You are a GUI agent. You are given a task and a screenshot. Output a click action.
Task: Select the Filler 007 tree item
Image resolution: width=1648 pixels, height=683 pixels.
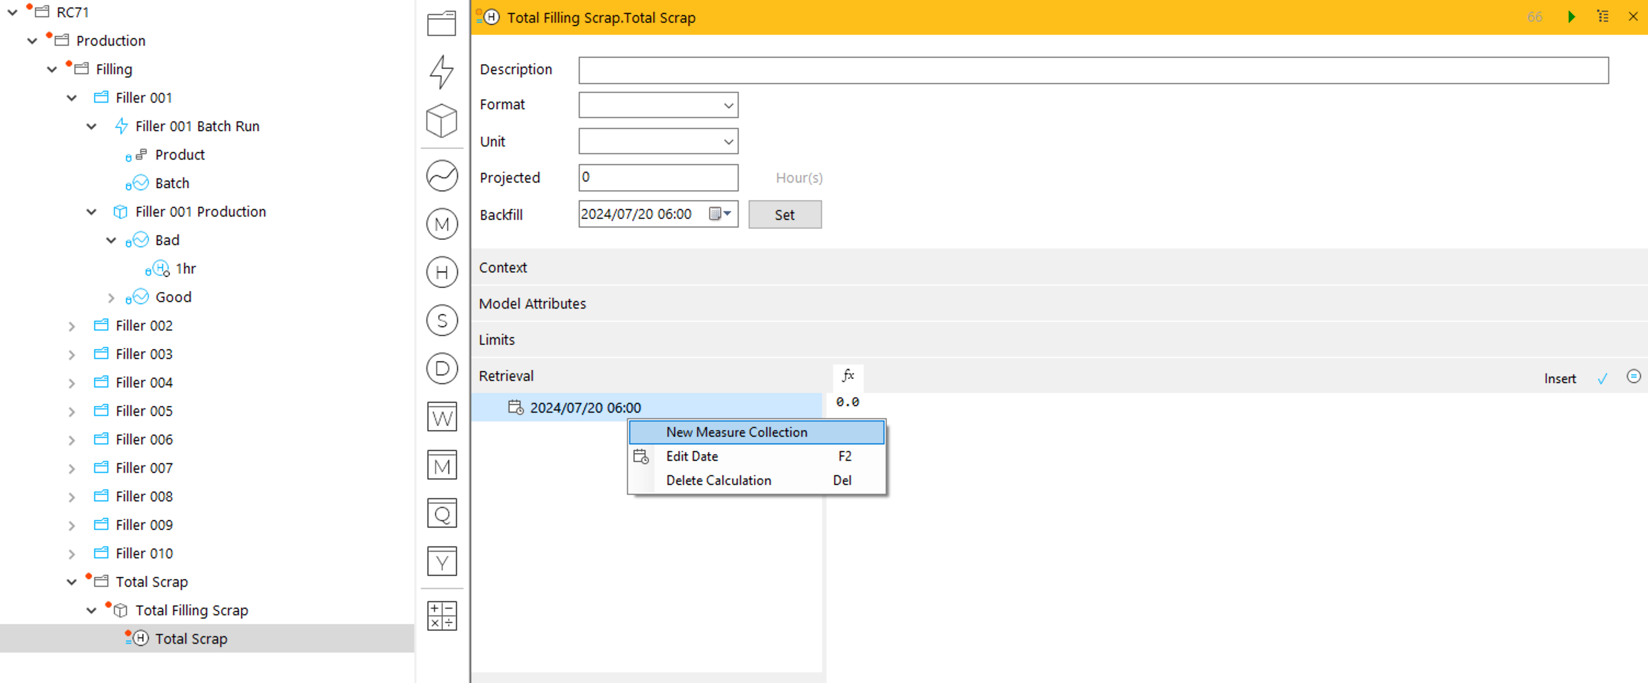[144, 468]
